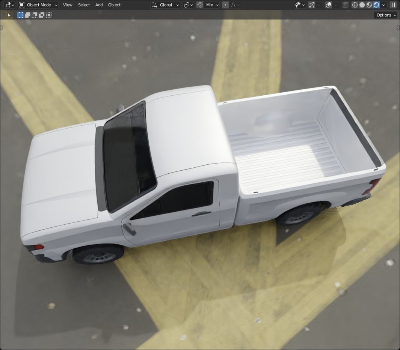The width and height of the screenshot is (400, 350).
Task: Switch to material preview shading
Action: (369, 5)
